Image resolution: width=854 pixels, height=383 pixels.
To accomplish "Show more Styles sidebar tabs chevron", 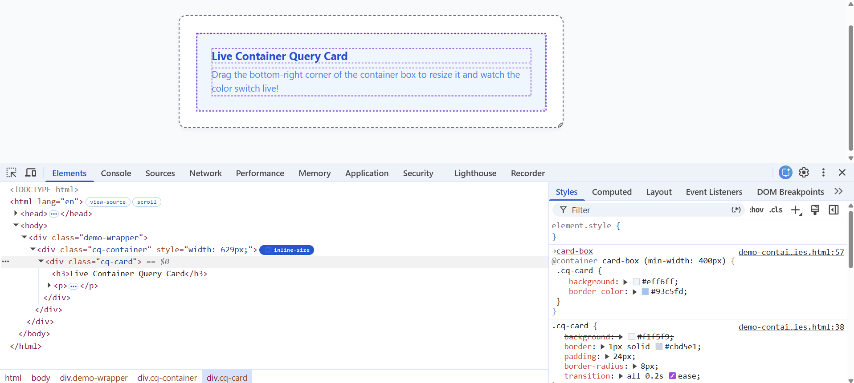I will 838,191.
